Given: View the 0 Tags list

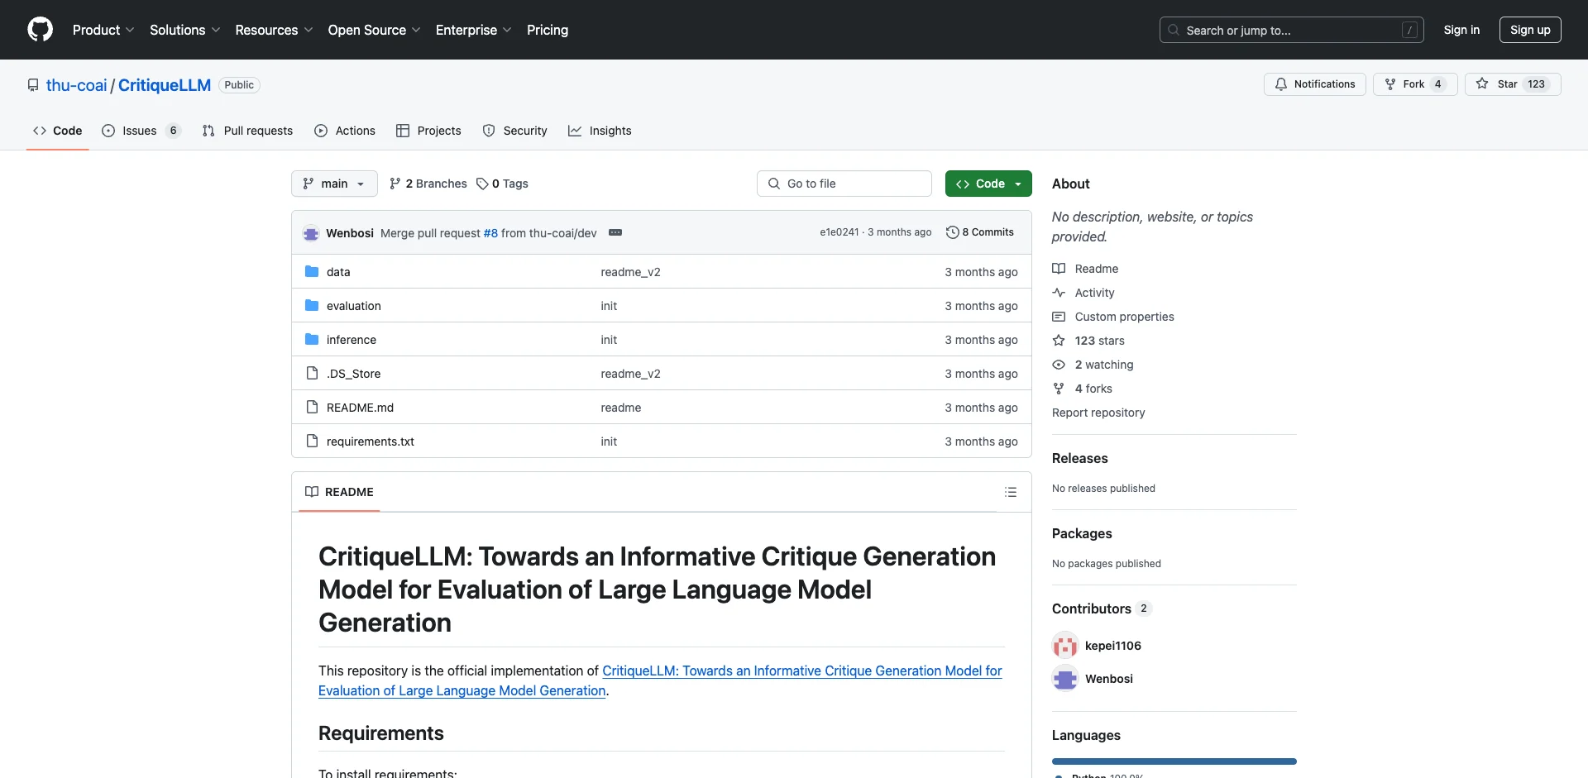Looking at the screenshot, I should point(502,184).
